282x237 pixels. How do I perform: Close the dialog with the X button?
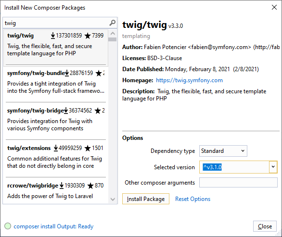tap(274, 7)
